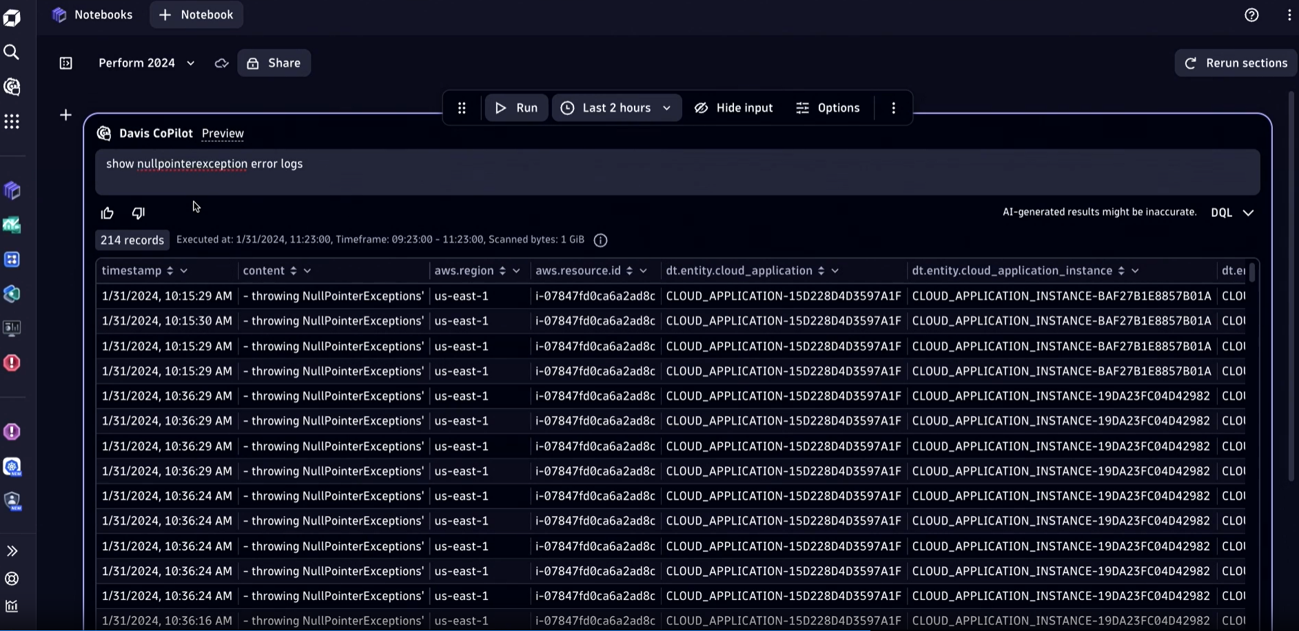Image resolution: width=1299 pixels, height=631 pixels.
Task: Toggle Hide input for the section
Action: coord(734,107)
